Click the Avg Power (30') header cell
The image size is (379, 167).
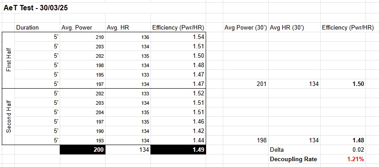[245, 27]
